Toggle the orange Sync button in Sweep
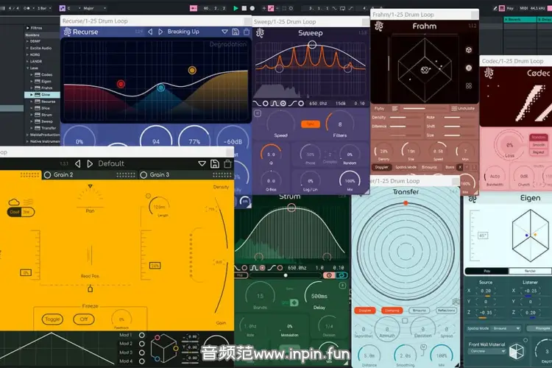Viewport: 552px width, 368px height. tap(311, 124)
